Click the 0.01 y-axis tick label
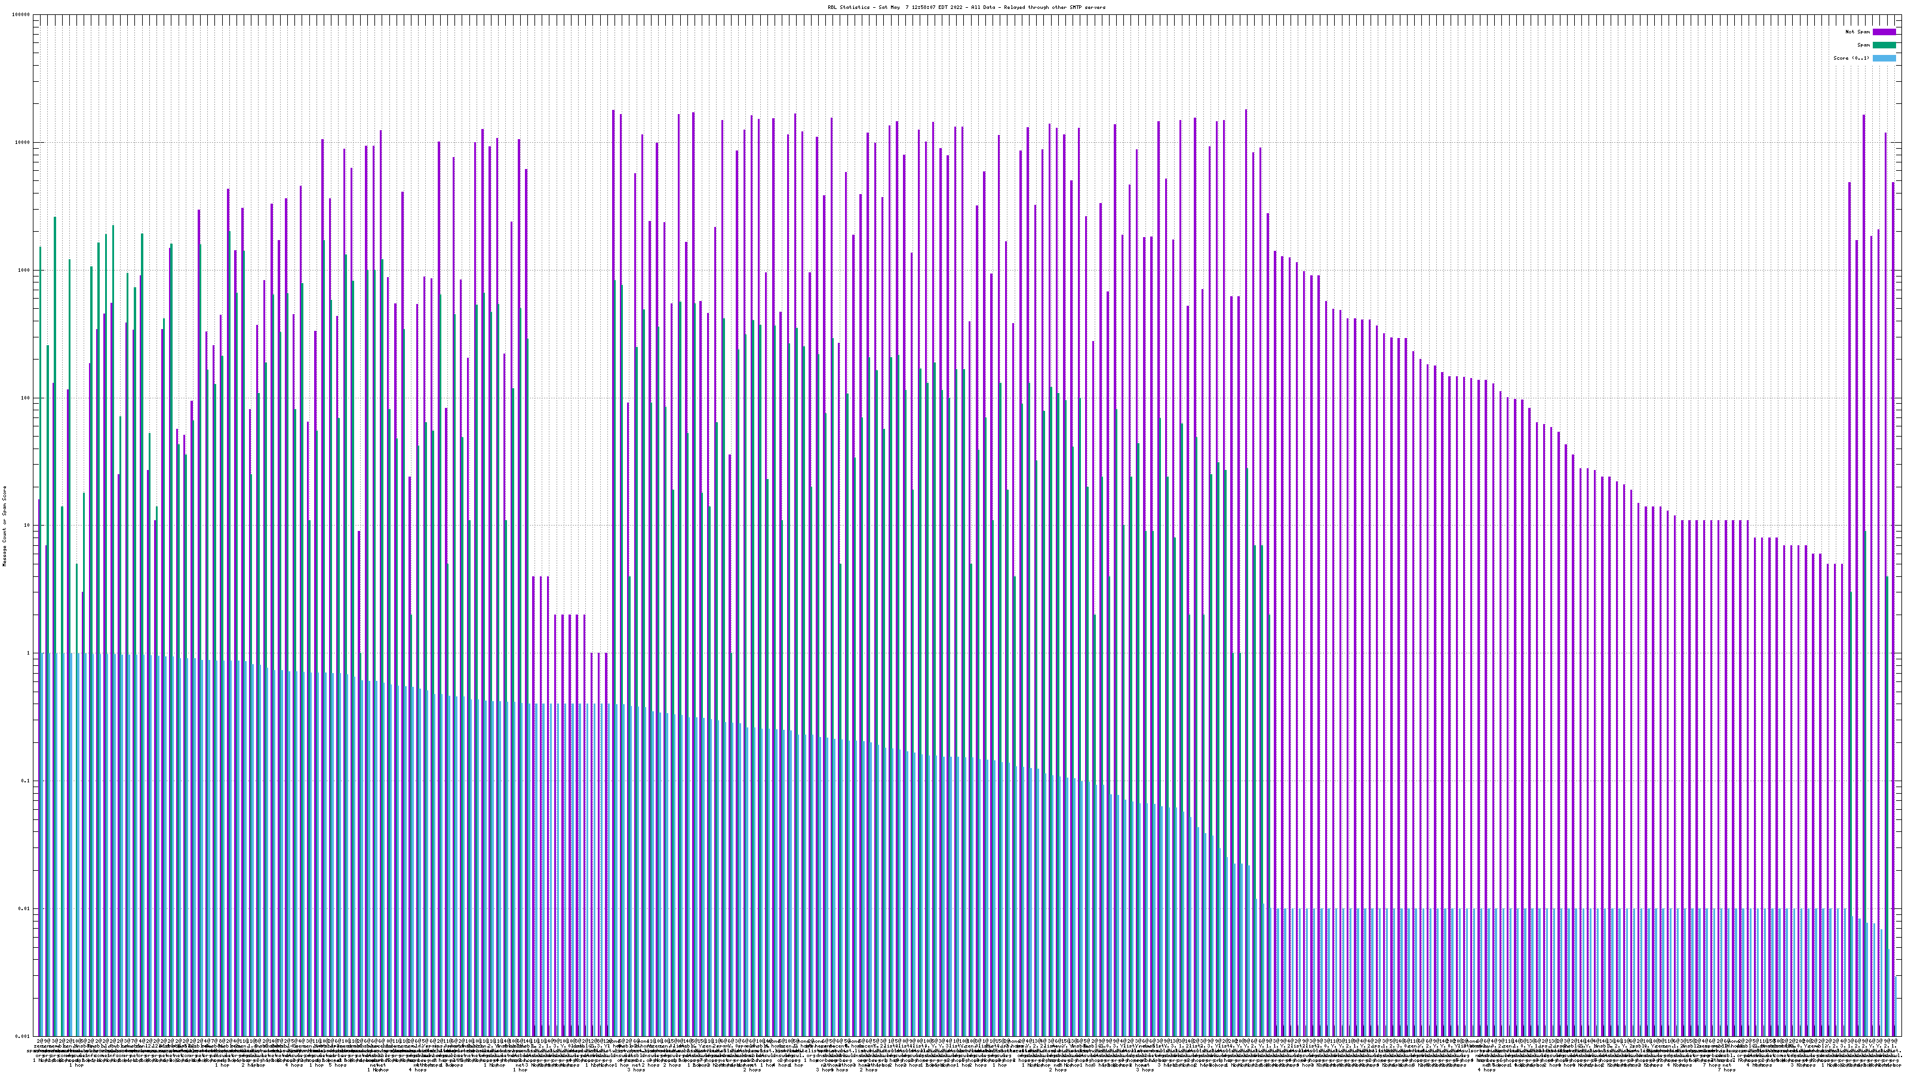Viewport: 1911px width, 1075px height. pos(25,908)
